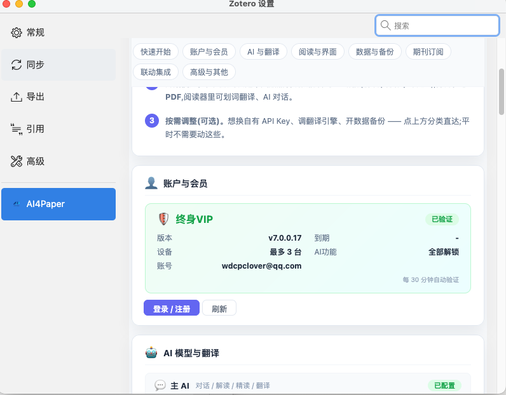The height and width of the screenshot is (395, 506).
Task: Click the 全部解锁 AI feature value
Action: 444,252
